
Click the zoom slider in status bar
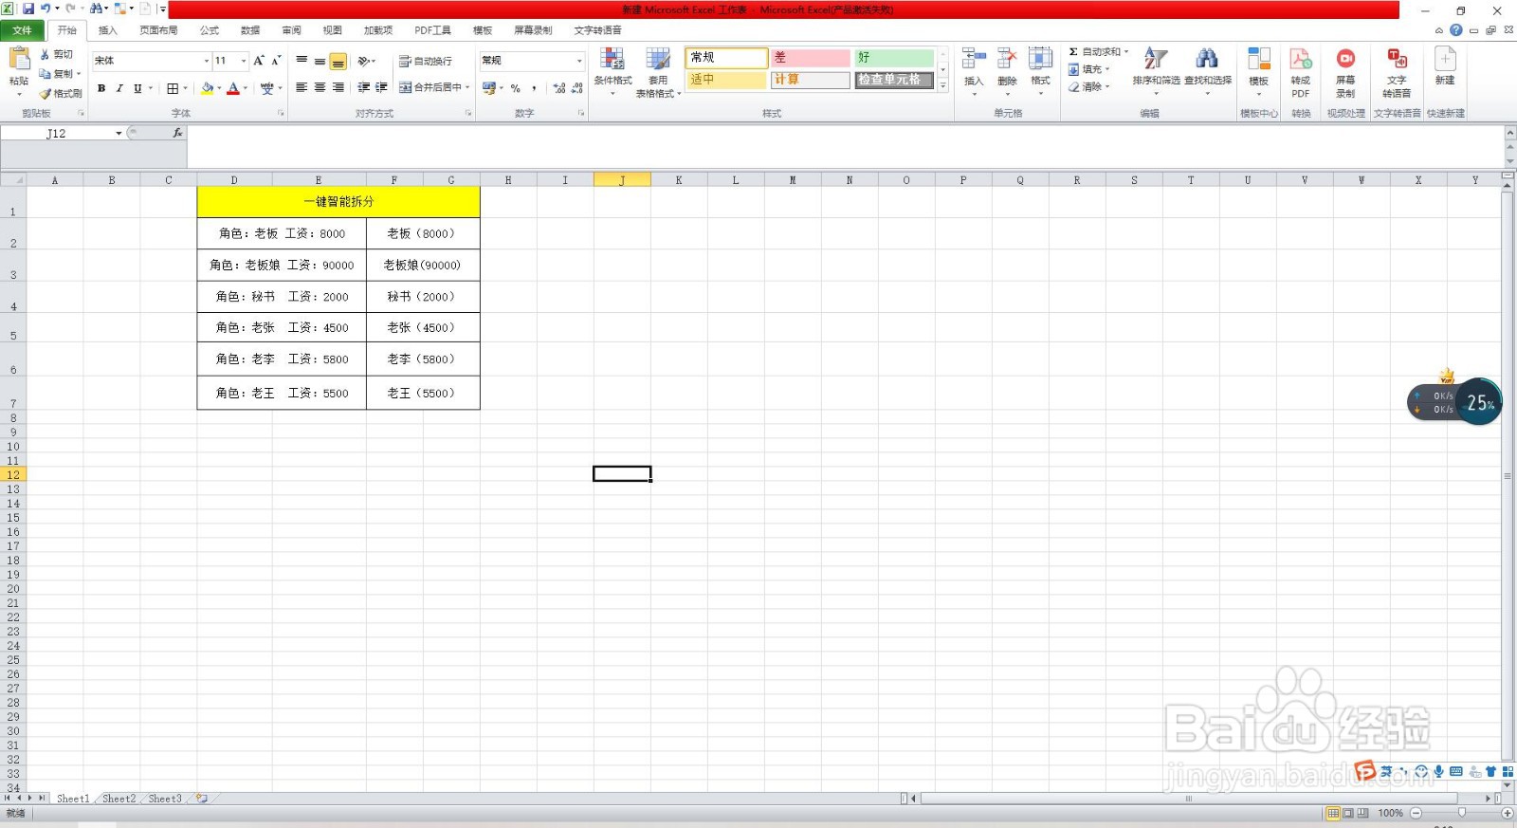(x=1461, y=813)
